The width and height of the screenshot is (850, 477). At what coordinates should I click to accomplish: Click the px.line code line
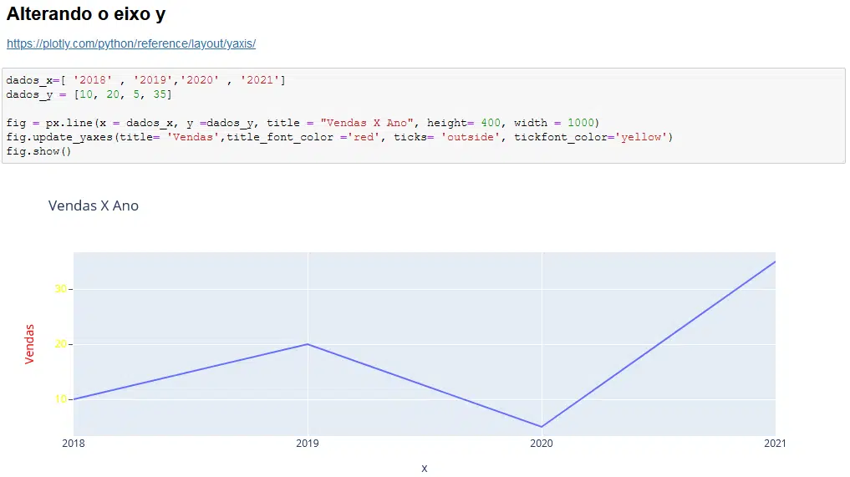click(x=303, y=123)
